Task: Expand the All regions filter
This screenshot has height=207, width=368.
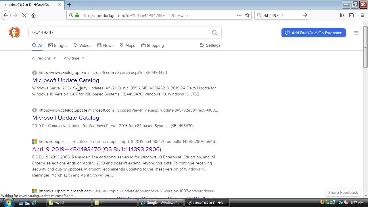Action: [x=44, y=58]
